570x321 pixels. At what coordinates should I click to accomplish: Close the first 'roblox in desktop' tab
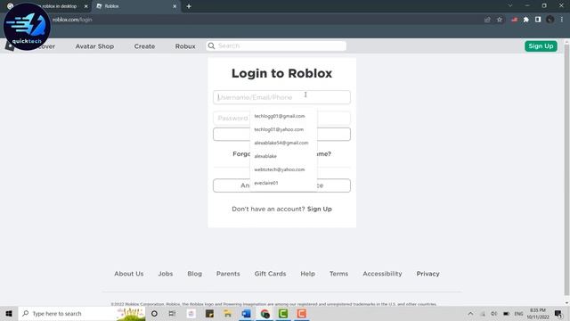(x=85, y=6)
